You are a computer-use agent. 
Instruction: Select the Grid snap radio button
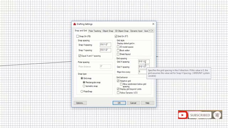pyautogui.click(x=82, y=78)
